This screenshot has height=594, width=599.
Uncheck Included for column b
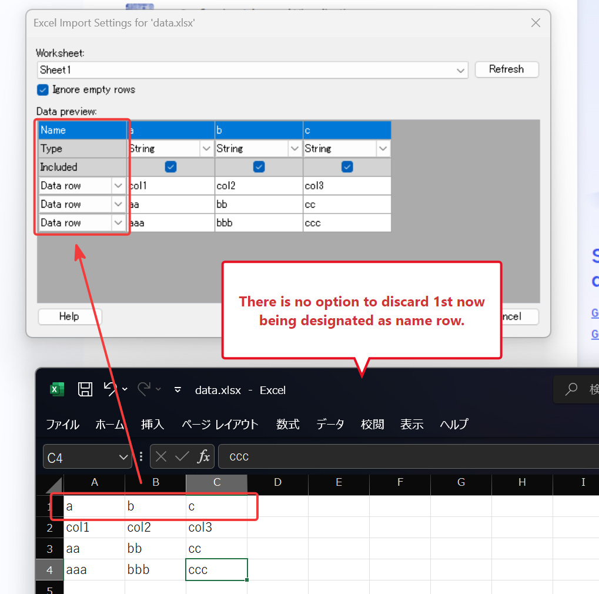tap(259, 167)
